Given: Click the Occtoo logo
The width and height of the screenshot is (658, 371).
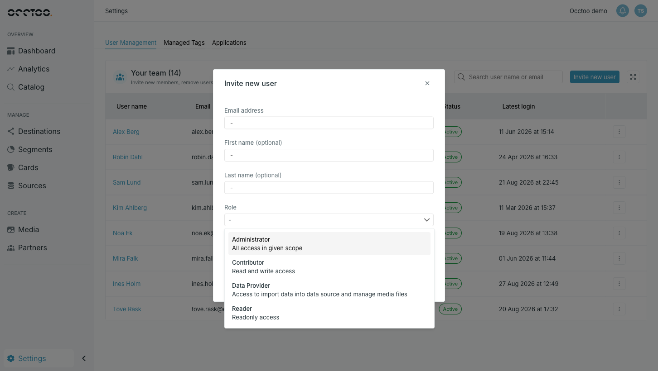Looking at the screenshot, I should 29,12.
